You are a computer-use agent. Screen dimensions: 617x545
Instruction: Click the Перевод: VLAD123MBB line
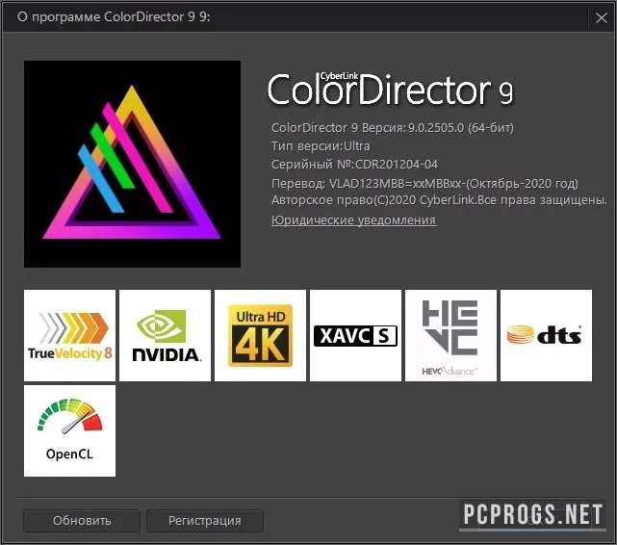(x=425, y=183)
